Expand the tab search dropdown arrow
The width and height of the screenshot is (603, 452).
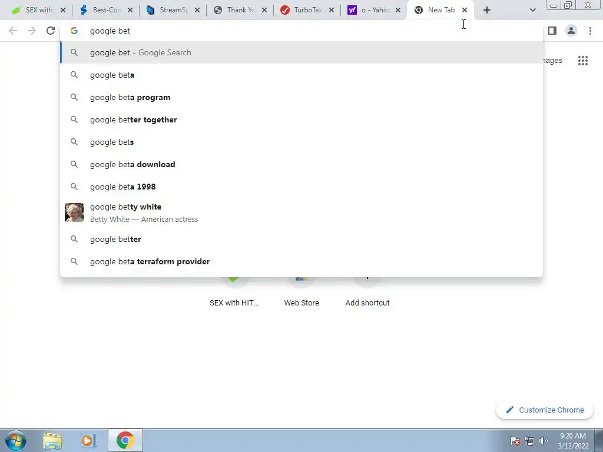coord(532,10)
